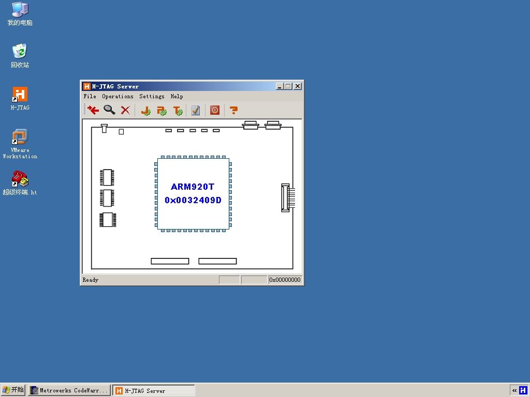Viewport: 530px width, 397px height.
Task: Select the My Computer desktop icon
Action: (20, 14)
